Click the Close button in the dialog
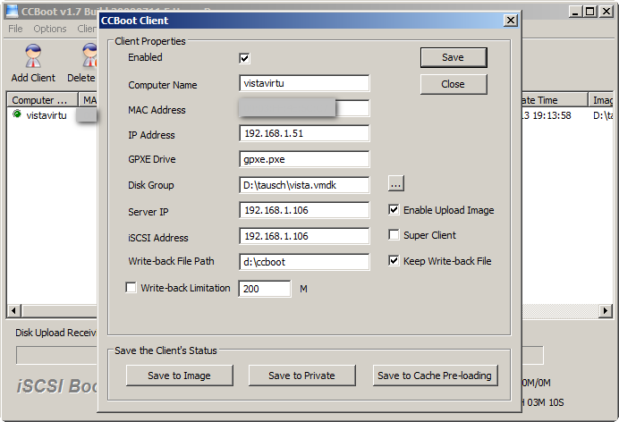 click(453, 84)
